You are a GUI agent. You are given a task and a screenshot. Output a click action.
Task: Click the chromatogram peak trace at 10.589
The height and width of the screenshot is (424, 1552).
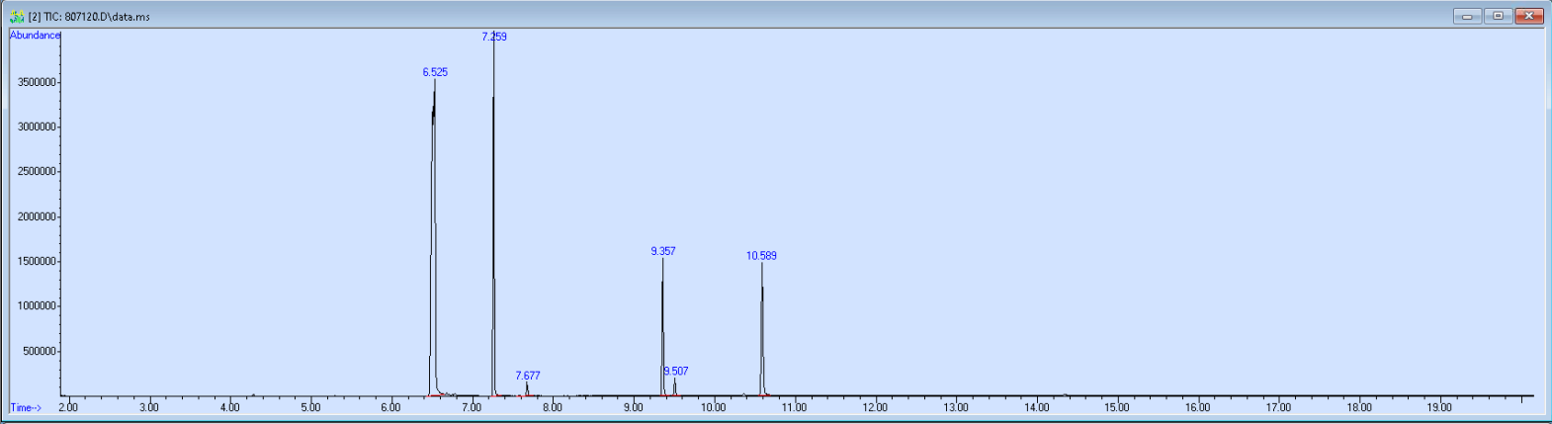point(762,329)
